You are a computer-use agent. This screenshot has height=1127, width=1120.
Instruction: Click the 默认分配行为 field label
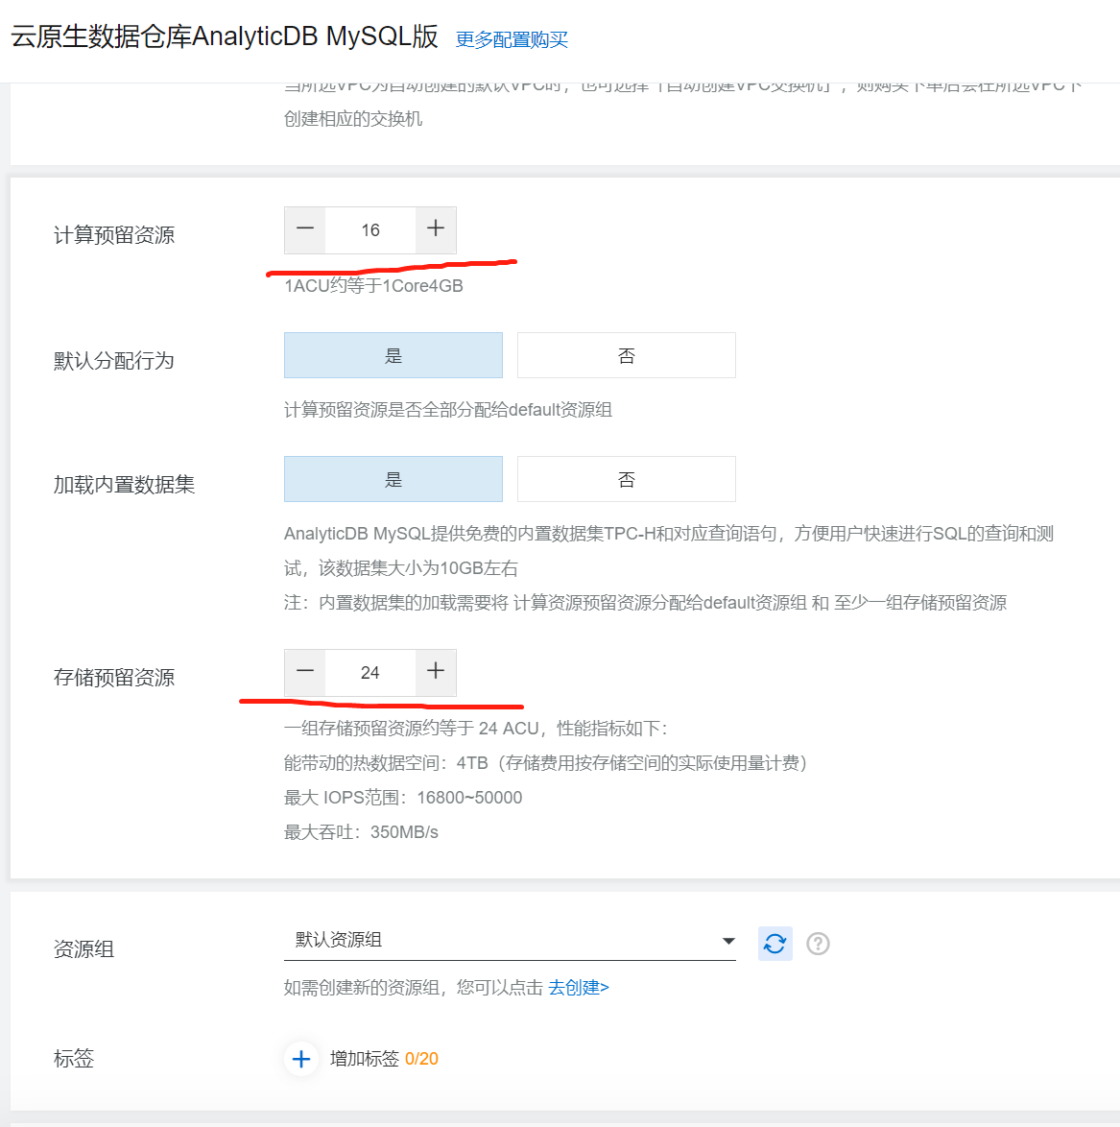click(x=113, y=361)
